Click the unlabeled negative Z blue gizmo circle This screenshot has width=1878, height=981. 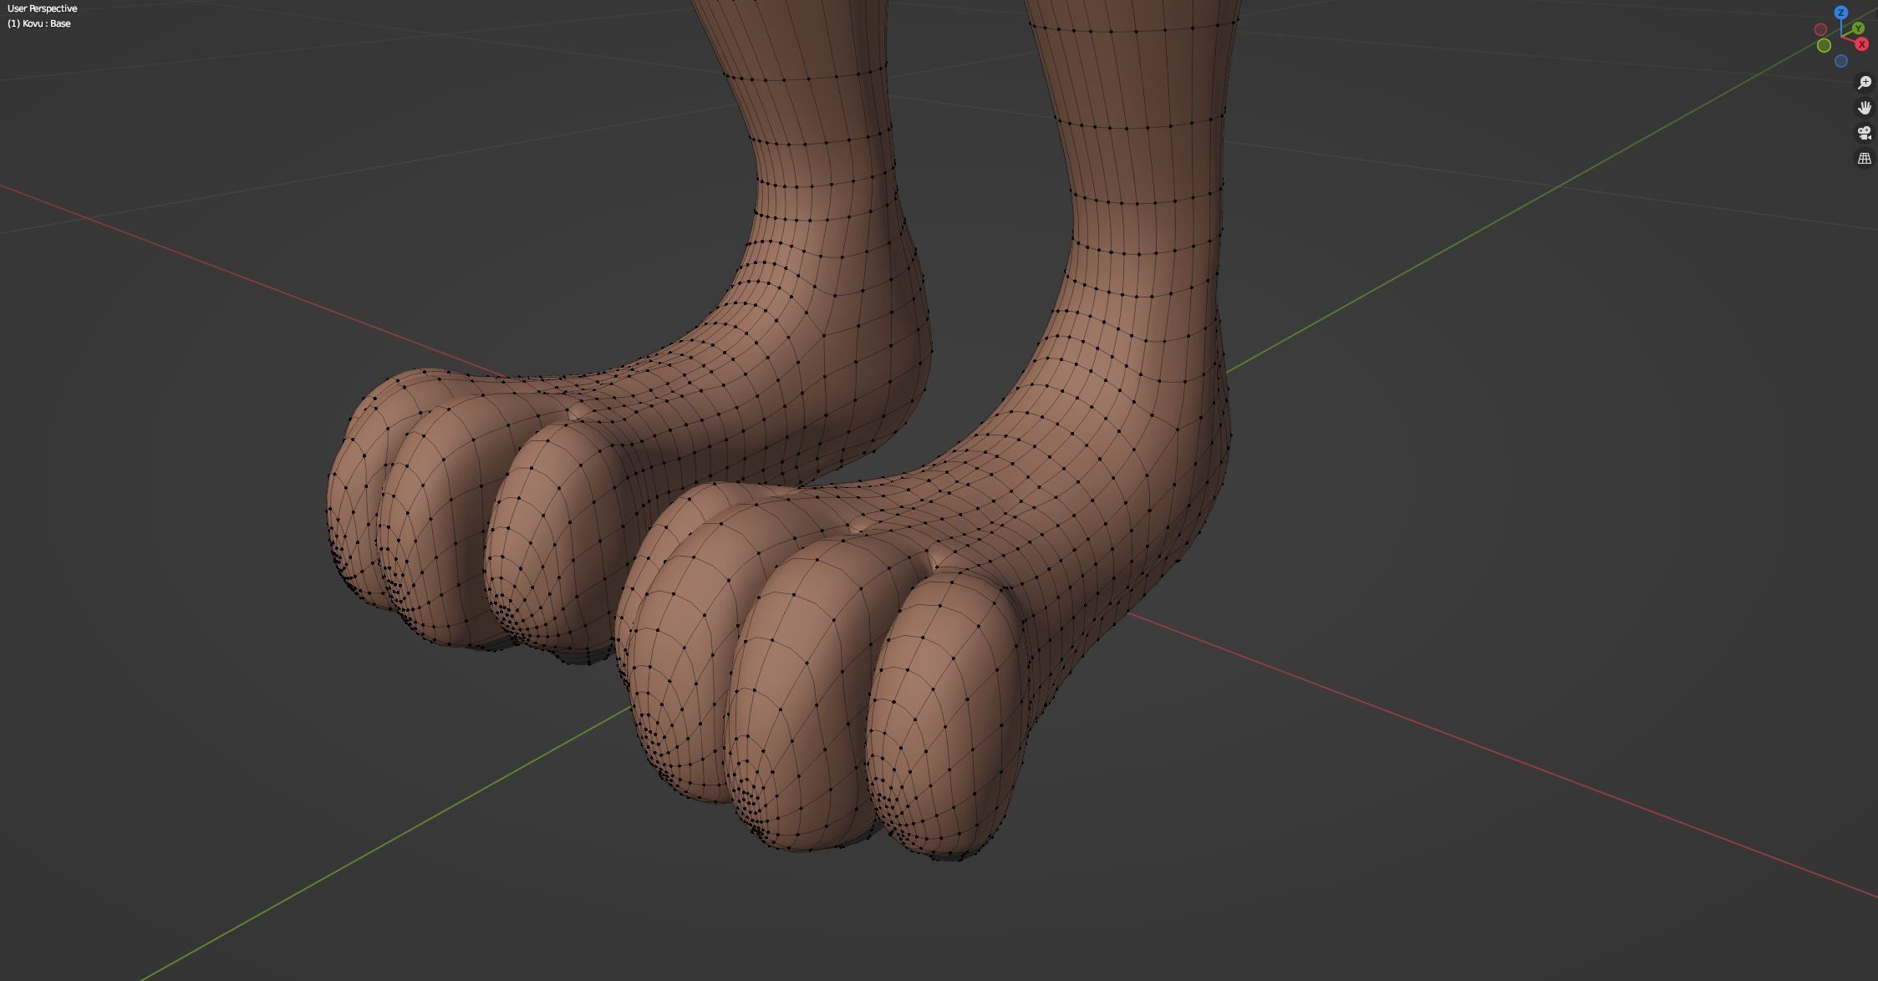(1841, 61)
